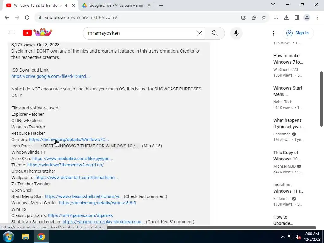This screenshot has height=243, width=324.
Task: Open 'What happens if you set year...' video
Action: tap(289, 123)
